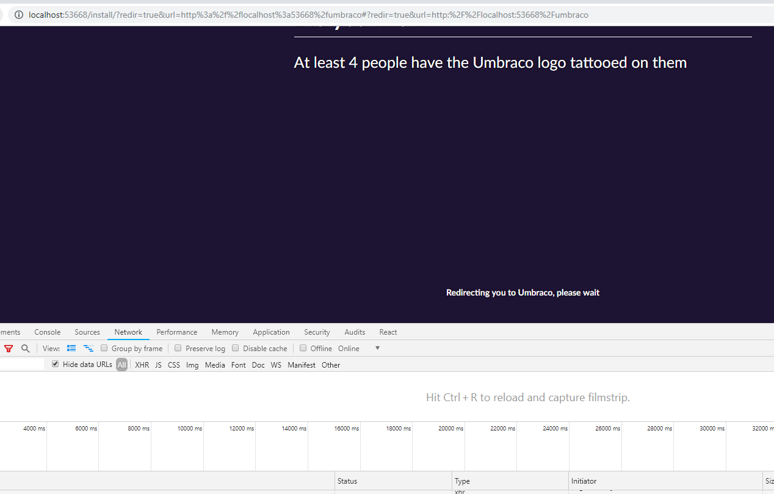Switch to the React tab
Screen dimensions: 774x494
point(388,332)
